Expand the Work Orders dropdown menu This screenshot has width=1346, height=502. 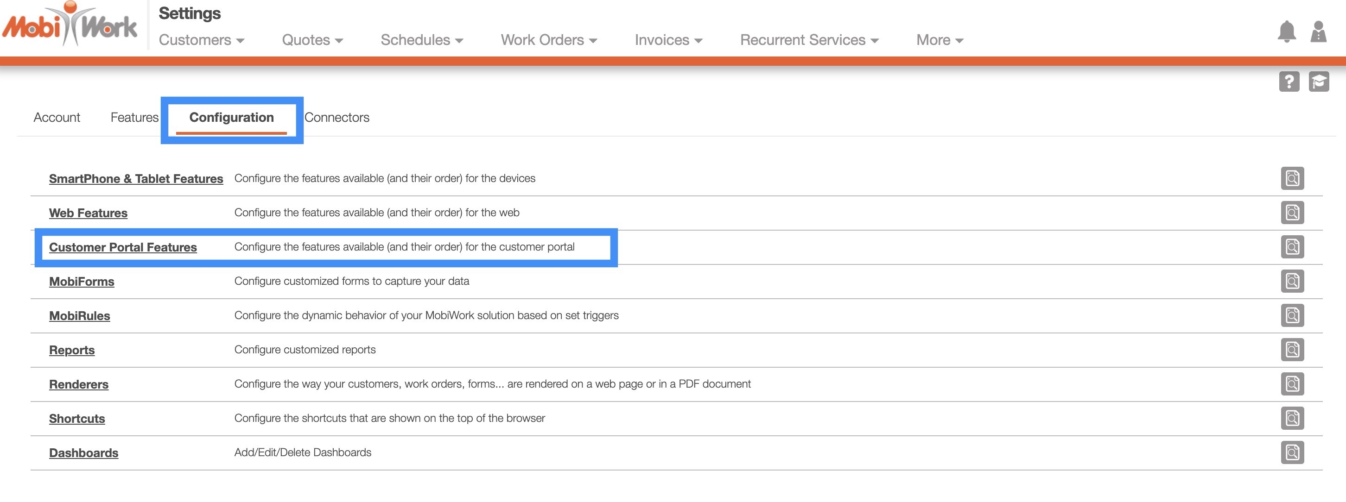click(549, 40)
